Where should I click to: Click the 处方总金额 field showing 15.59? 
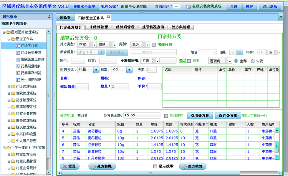[x=142, y=115]
